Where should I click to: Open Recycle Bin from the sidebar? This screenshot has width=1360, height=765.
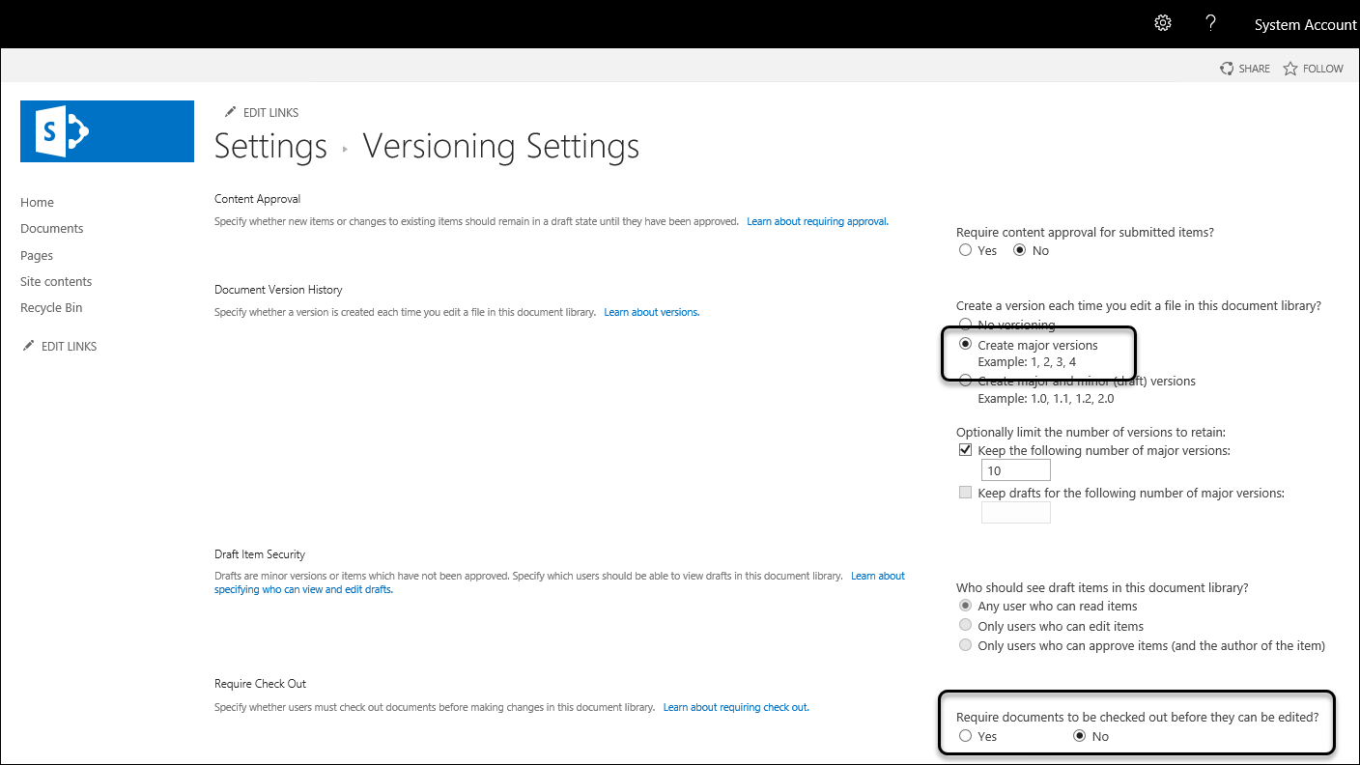pos(51,308)
